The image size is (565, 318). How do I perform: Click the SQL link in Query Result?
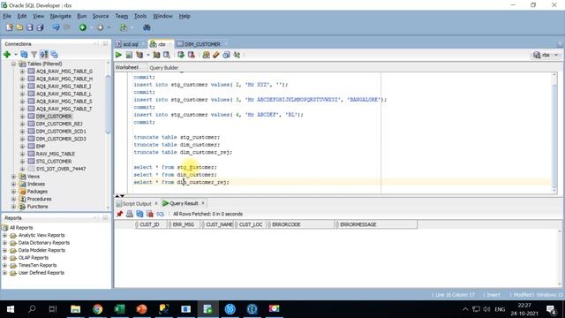[161, 214]
